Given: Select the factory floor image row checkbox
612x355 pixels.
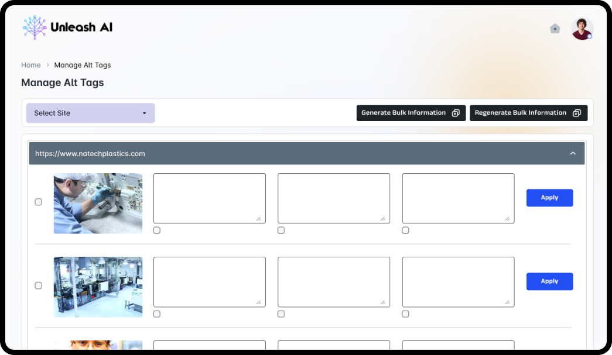Looking at the screenshot, I should point(38,285).
